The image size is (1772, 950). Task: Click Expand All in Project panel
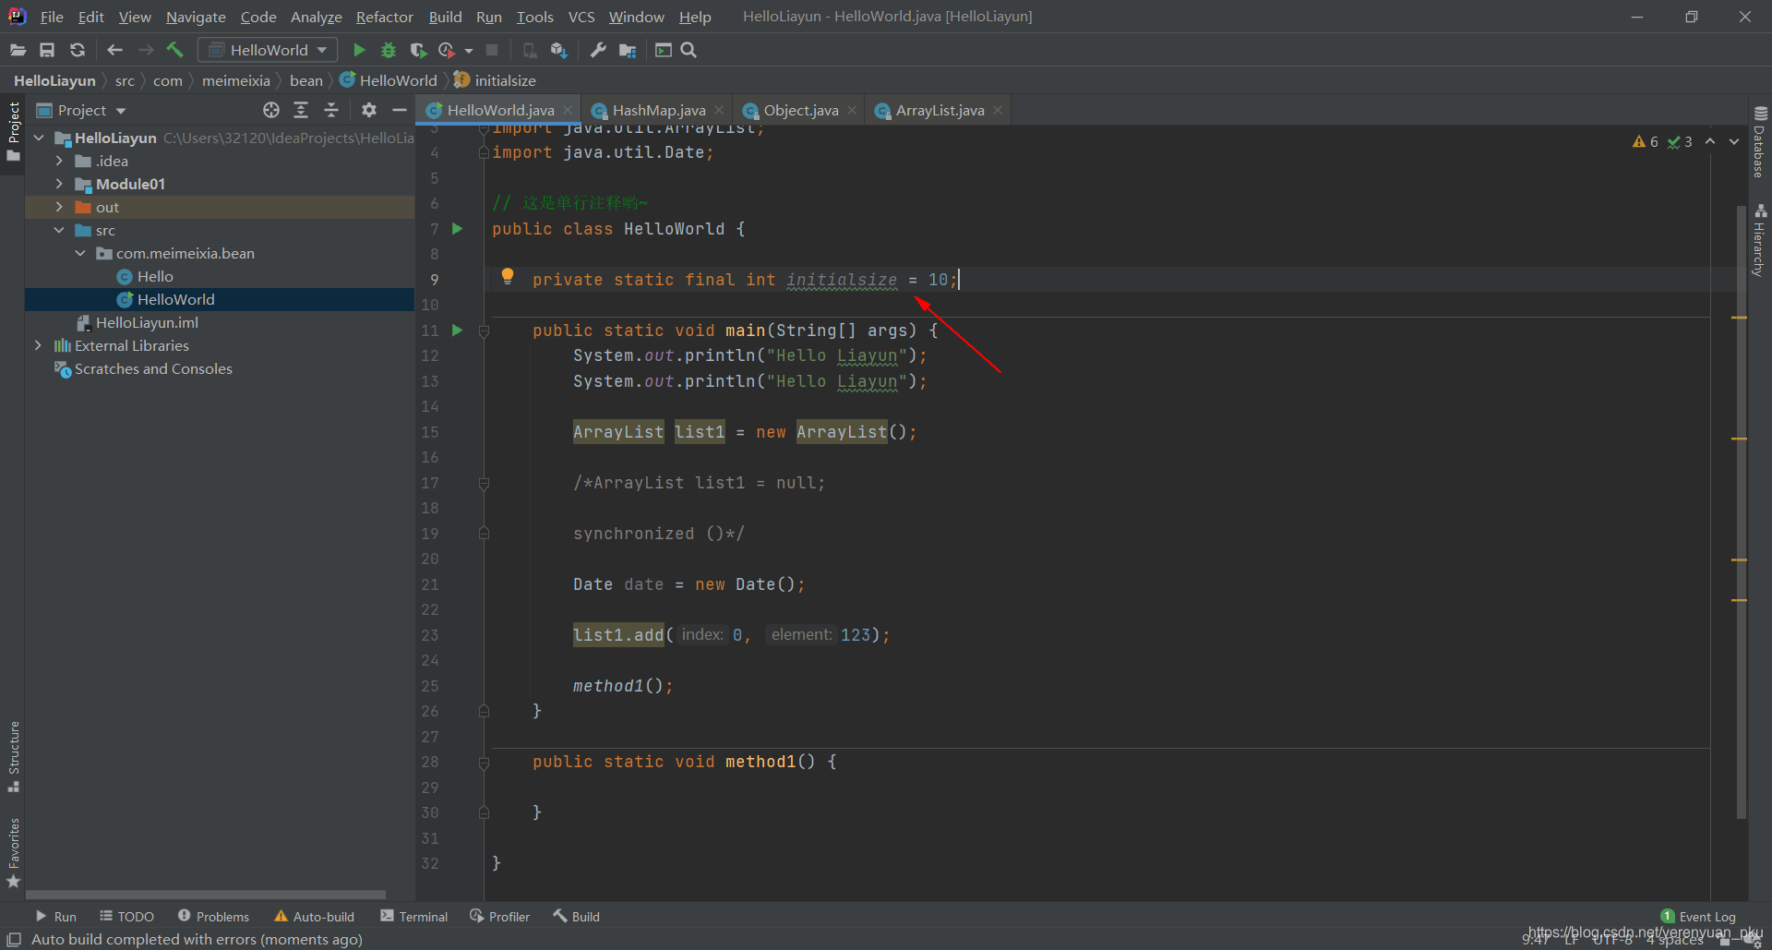(x=301, y=110)
